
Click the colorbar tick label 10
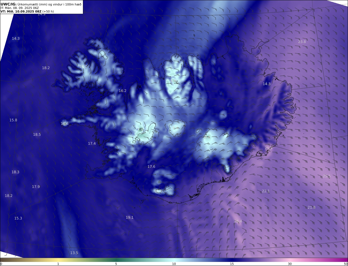pos(174,264)
